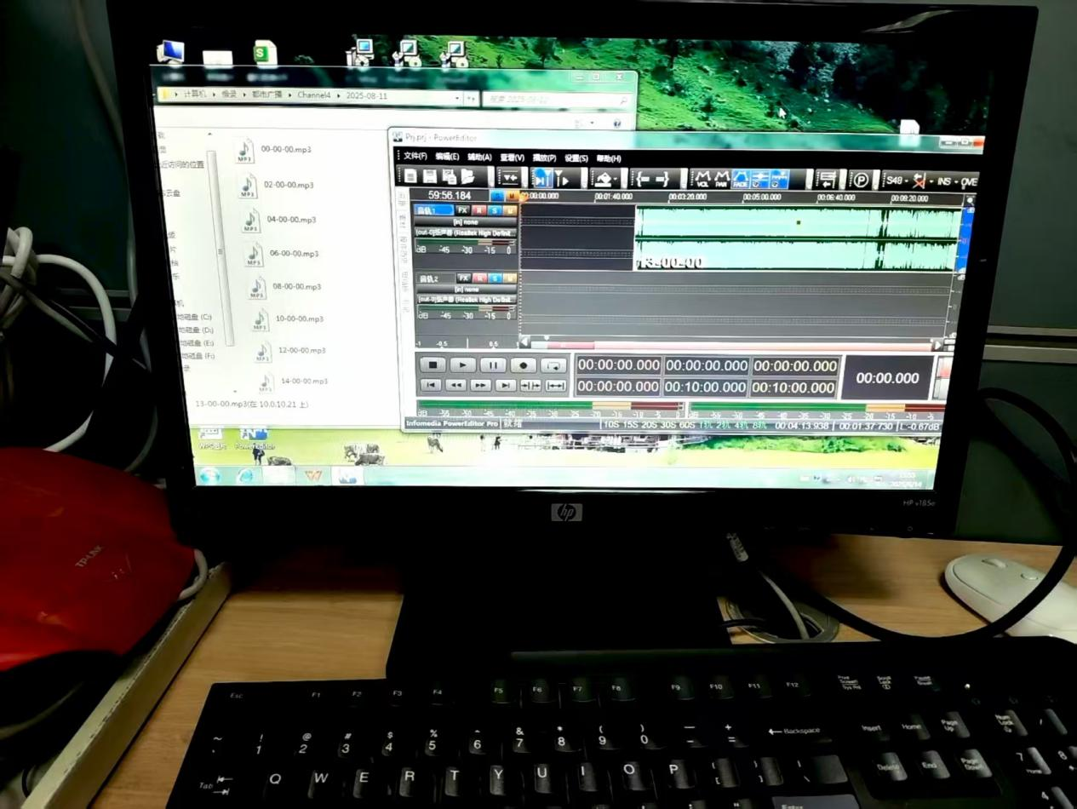Image resolution: width=1077 pixels, height=809 pixels.
Task: Open FX effects for track 1
Action: coord(462,209)
